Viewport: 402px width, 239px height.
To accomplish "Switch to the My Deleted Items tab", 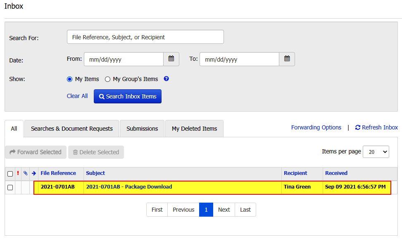I will tap(194, 129).
